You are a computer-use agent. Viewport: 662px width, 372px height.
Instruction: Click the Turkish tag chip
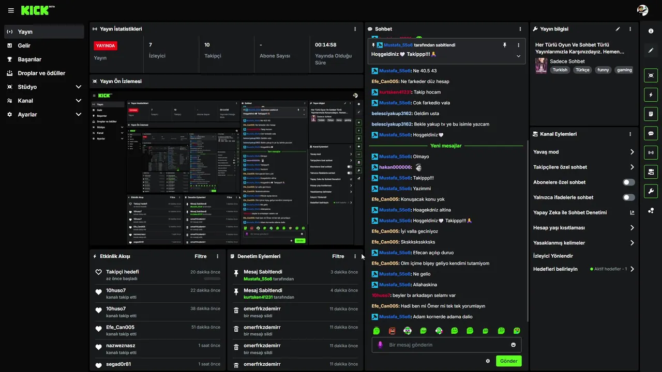pos(560,70)
